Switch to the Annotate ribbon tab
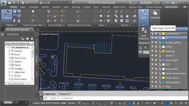Viewport: 189px width, 106px height. [34, 7]
